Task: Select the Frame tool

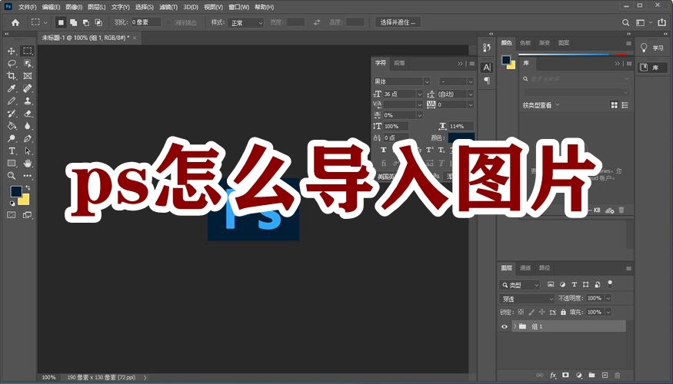Action: [28, 76]
